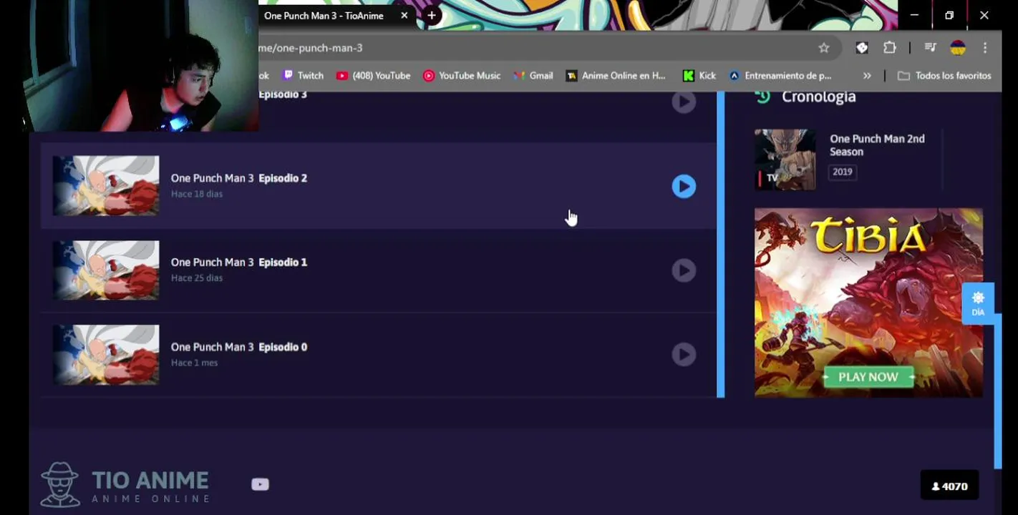The height and width of the screenshot is (515, 1018).
Task: Open Chrome three-dot menu
Action: [985, 48]
